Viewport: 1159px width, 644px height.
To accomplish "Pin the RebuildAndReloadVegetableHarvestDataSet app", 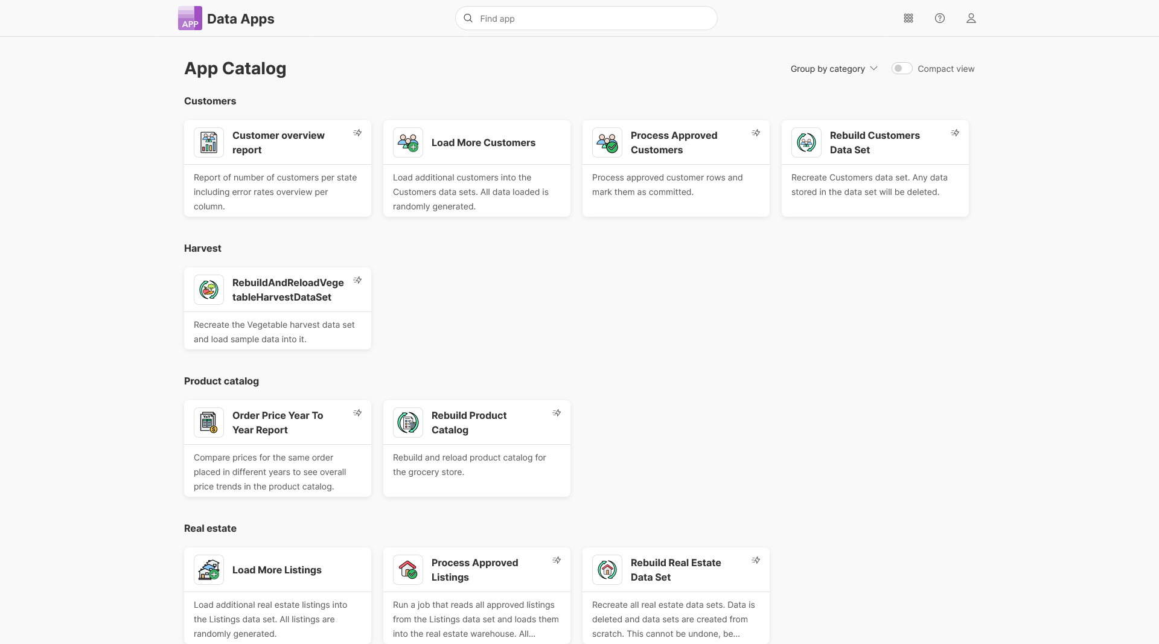I will 357,280.
